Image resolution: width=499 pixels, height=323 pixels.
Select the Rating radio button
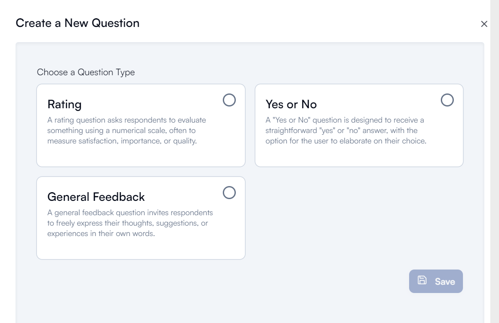(x=229, y=100)
